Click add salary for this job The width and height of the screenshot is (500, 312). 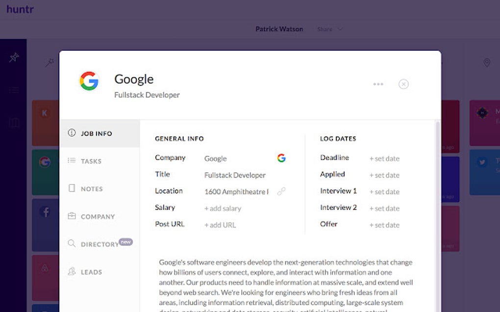click(223, 208)
